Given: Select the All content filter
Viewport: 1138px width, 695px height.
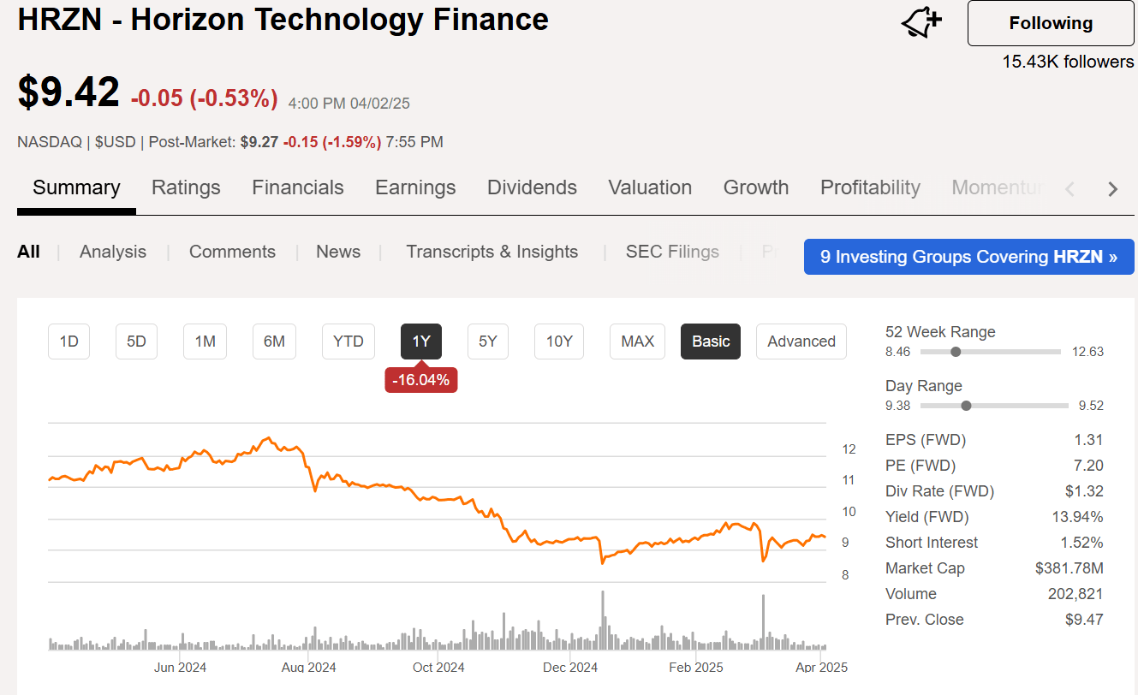Looking at the screenshot, I should click(x=28, y=251).
